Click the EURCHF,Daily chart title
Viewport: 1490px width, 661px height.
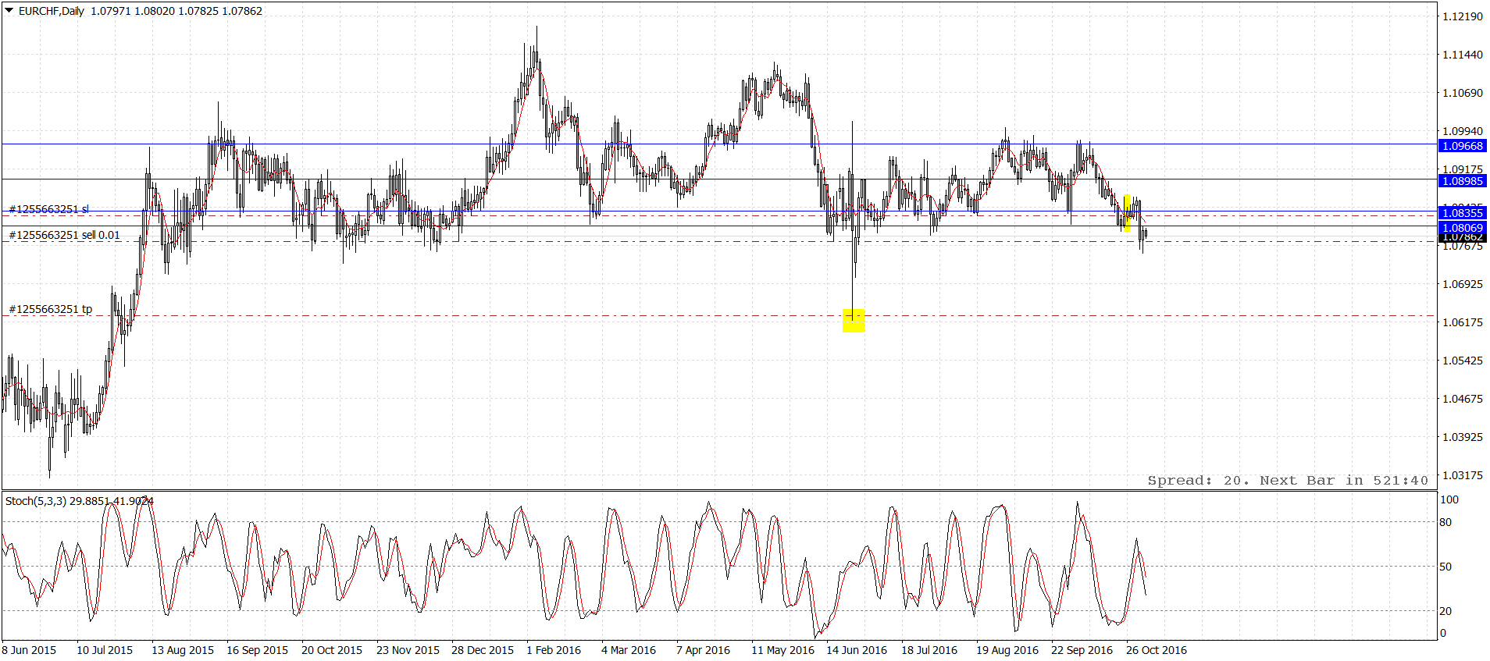click(x=51, y=11)
